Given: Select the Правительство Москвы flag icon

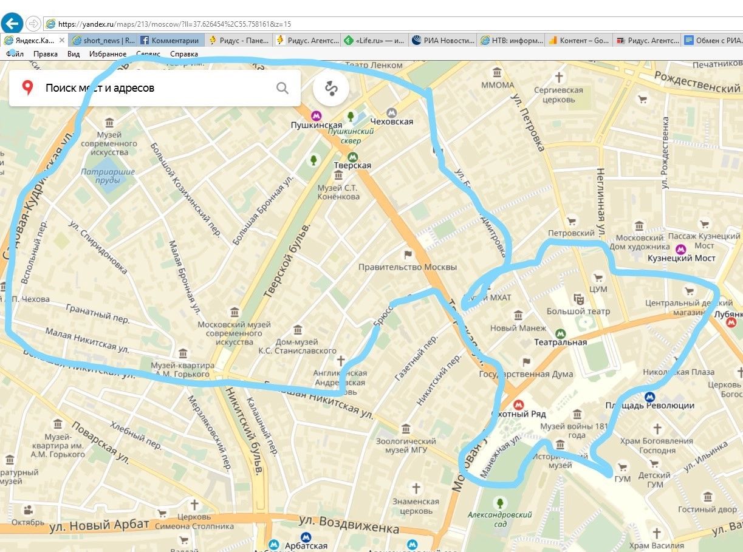Looking at the screenshot, I should coord(408,254).
